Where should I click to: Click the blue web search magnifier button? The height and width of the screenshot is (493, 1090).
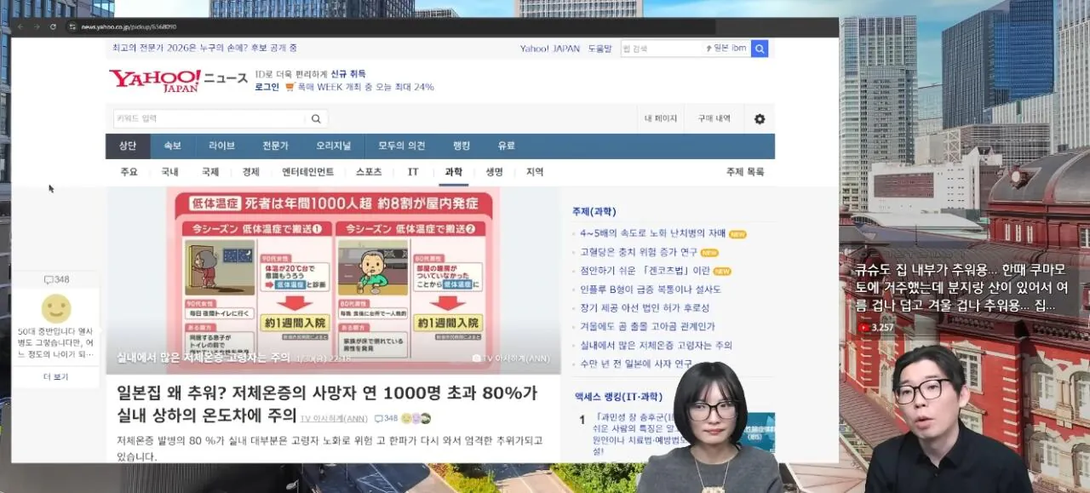(x=759, y=49)
